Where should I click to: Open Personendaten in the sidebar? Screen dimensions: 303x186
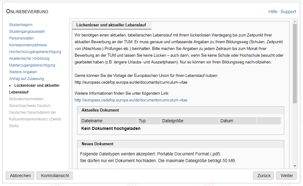(x=22, y=38)
